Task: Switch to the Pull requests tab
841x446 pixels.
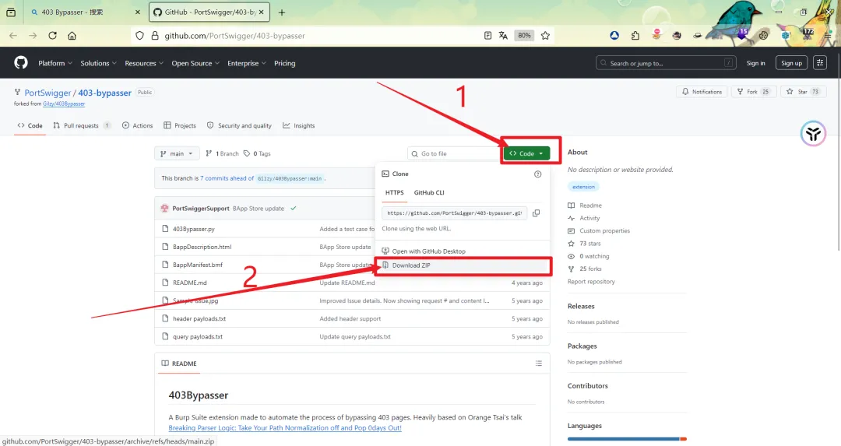Action: (x=82, y=125)
